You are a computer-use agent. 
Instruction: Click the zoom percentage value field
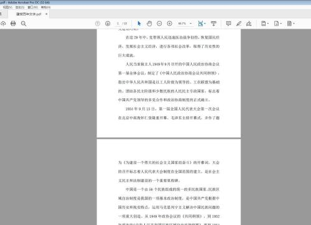tap(182, 24)
